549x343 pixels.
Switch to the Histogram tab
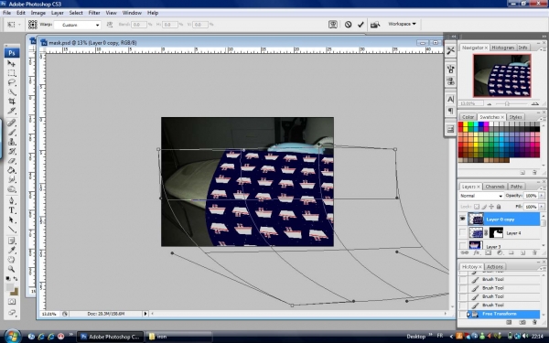[502, 48]
